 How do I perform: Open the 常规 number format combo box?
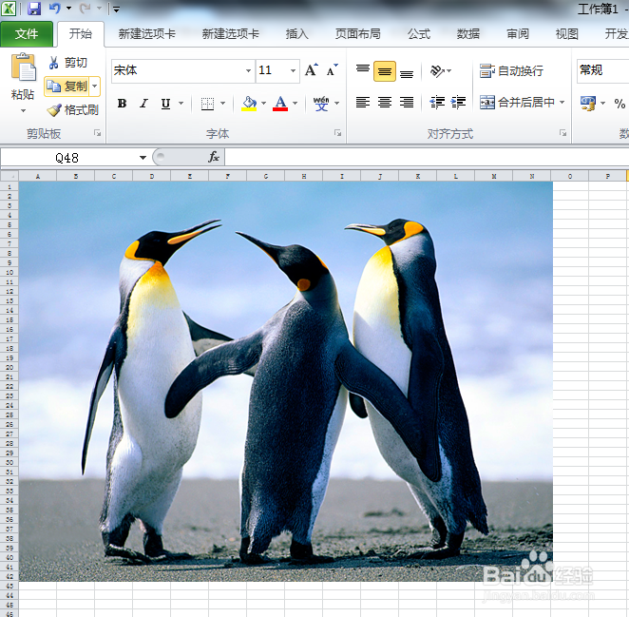click(602, 70)
